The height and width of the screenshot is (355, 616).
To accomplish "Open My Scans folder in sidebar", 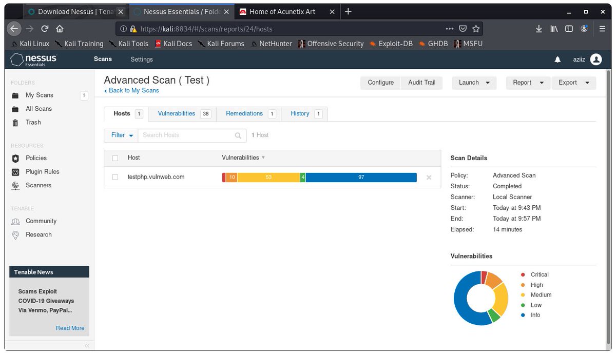I will (40, 95).
